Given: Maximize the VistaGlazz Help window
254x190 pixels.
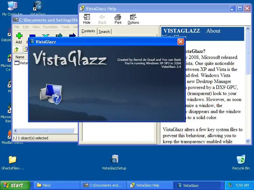Looking at the screenshot, I should [240, 9].
